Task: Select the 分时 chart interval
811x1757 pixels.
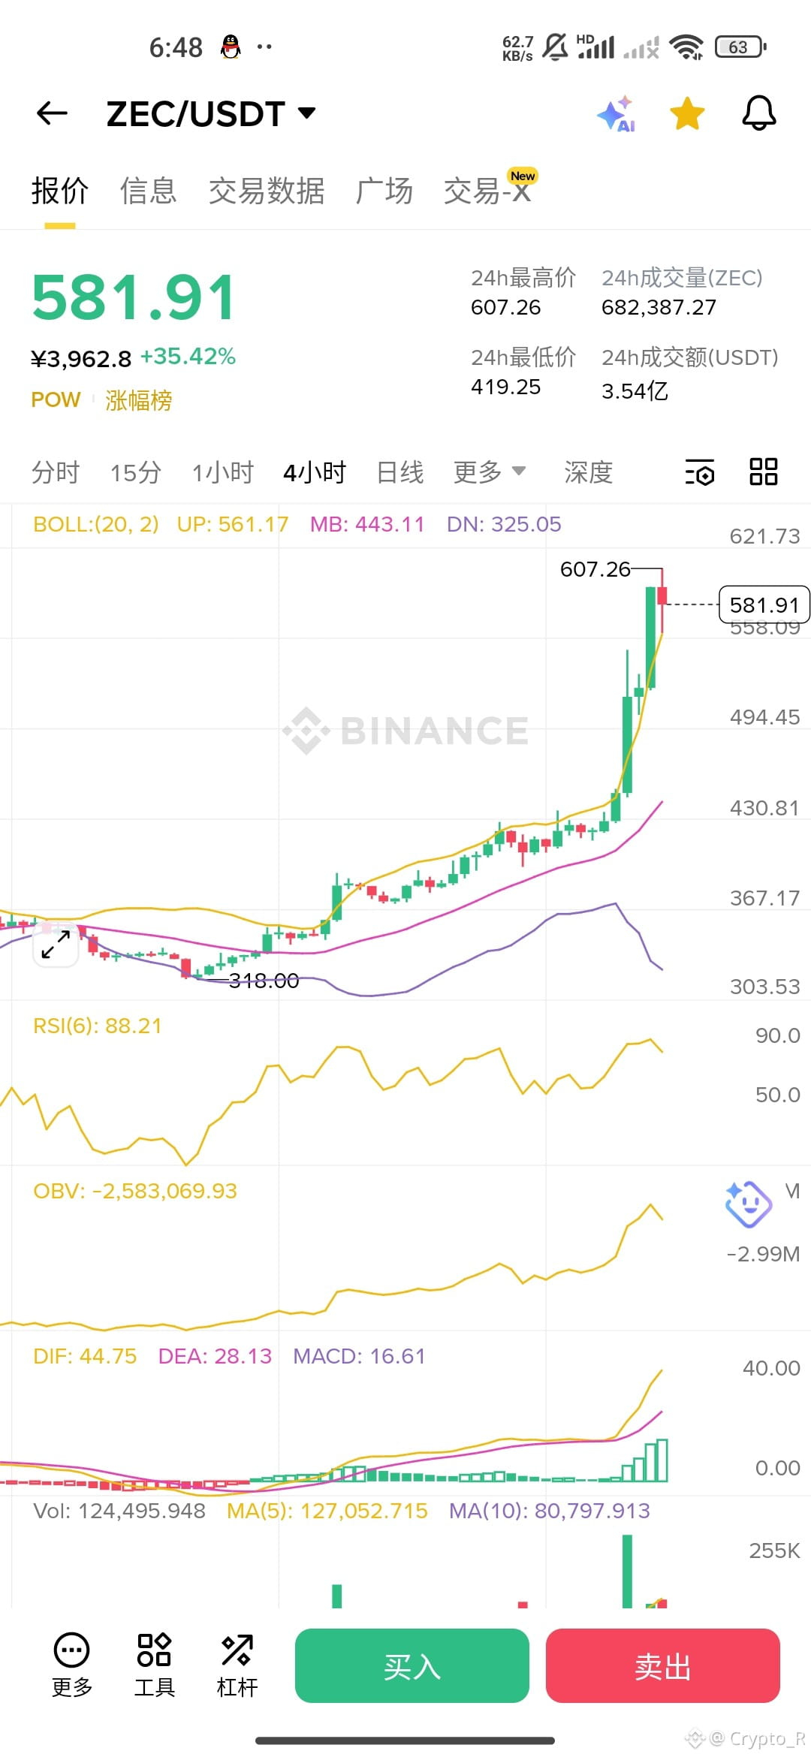Action: (56, 472)
